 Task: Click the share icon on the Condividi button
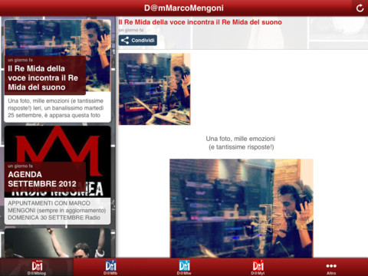[x=125, y=41]
